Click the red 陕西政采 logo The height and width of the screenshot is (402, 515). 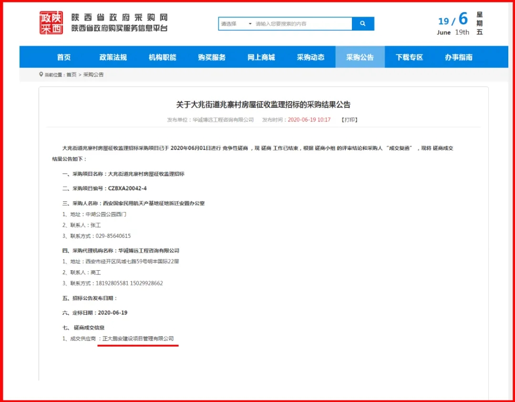pos(51,23)
